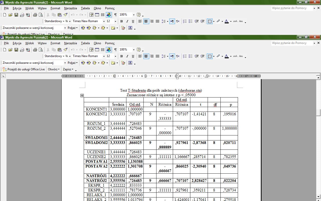Click bulleted list icon in front Word window
This screenshot has height=201, width=321.
tap(191, 56)
